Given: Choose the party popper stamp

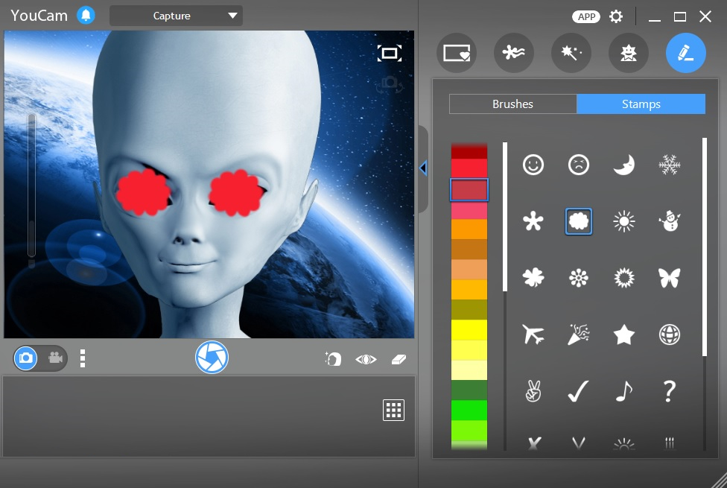Looking at the screenshot, I should pyautogui.click(x=578, y=334).
